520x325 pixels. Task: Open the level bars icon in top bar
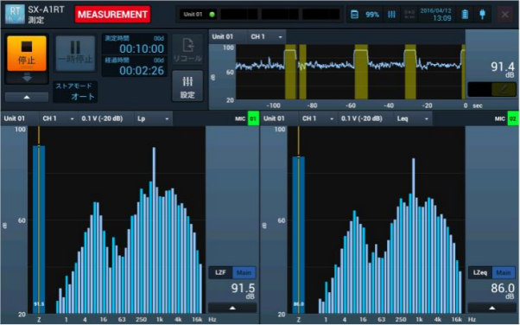click(x=391, y=15)
